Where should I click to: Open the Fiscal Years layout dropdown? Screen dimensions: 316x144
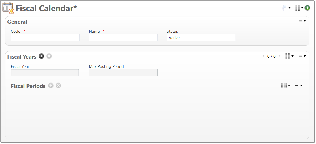(289, 56)
